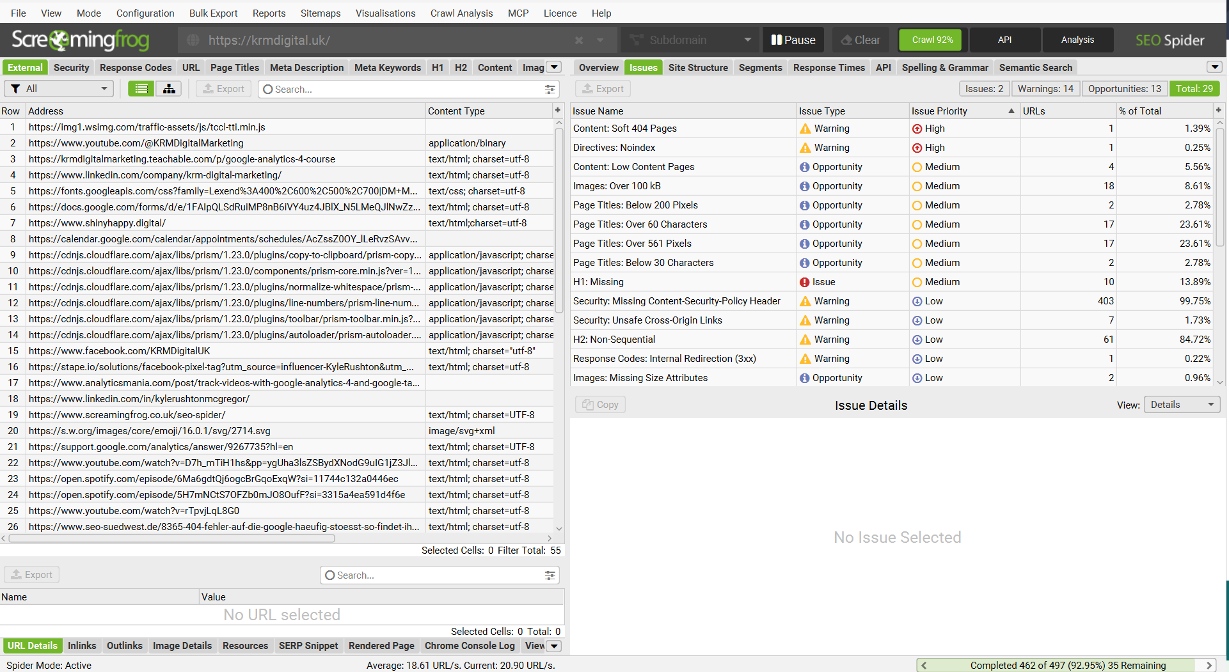The width and height of the screenshot is (1229, 672).
Task: Click the Low priority icon for H2: Non-Sequential
Action: pos(917,340)
